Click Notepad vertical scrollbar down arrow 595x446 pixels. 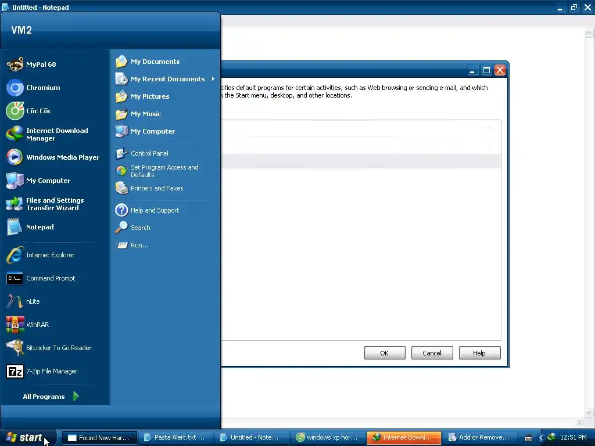pyautogui.click(x=589, y=413)
